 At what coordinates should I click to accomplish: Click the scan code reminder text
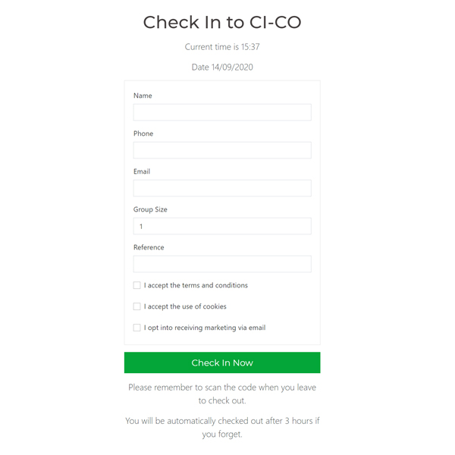coord(222,394)
